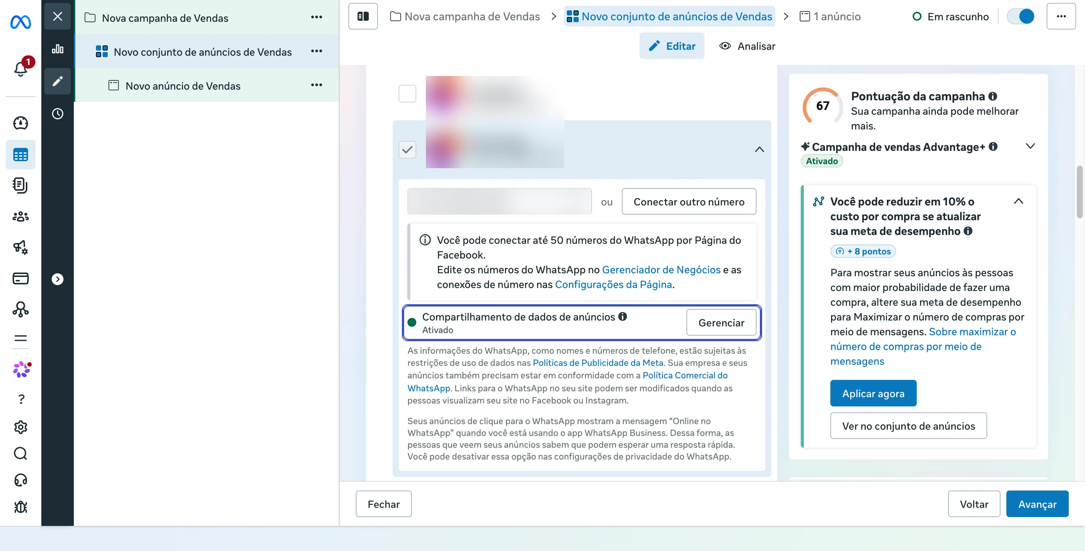Expand dark panel with arrow icon
Viewport: 1085px width, 551px height.
click(x=57, y=279)
